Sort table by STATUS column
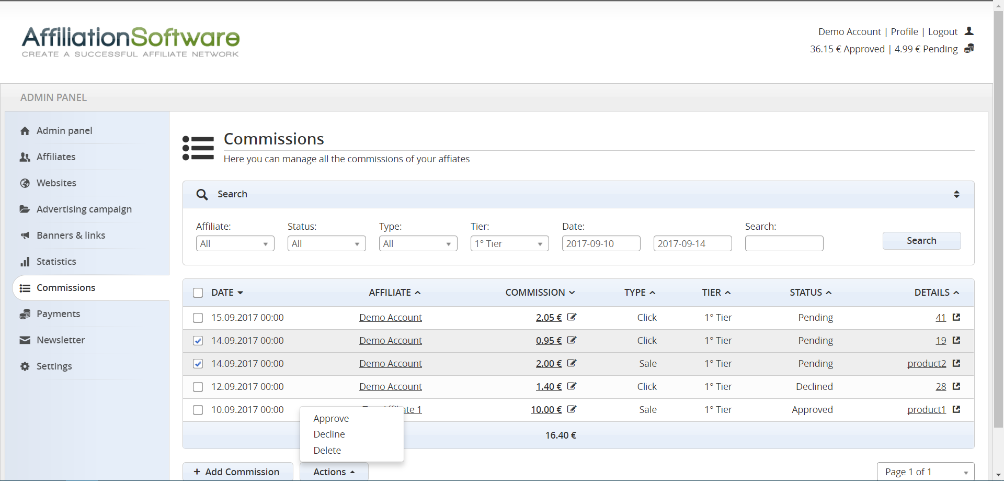 811,293
